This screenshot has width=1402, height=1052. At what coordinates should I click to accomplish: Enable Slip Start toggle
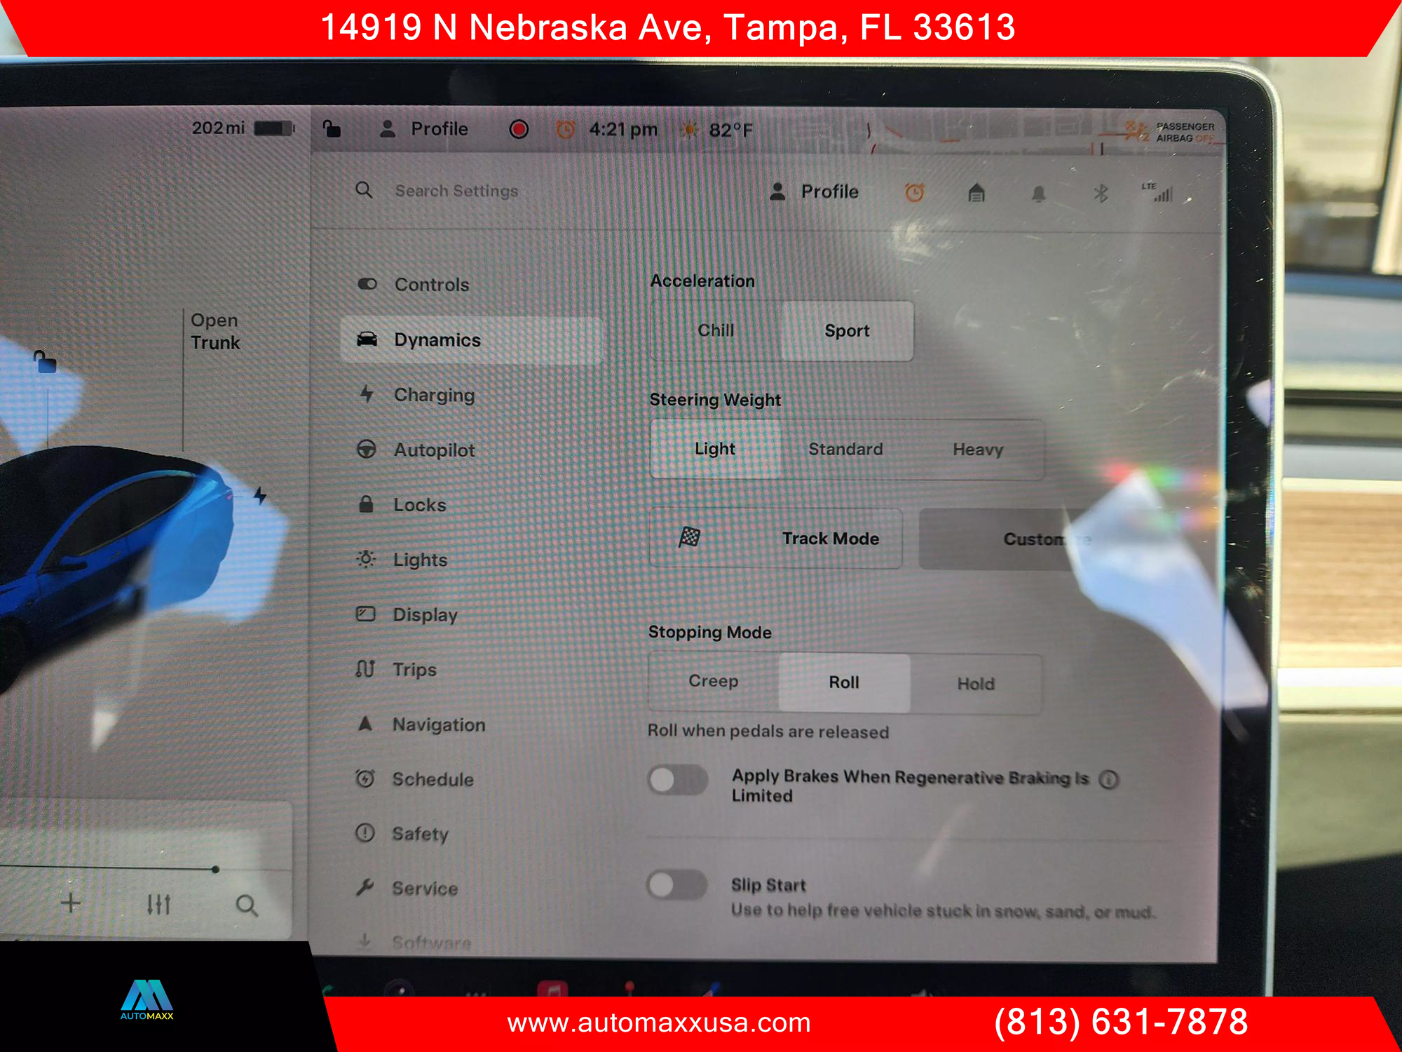tap(674, 885)
